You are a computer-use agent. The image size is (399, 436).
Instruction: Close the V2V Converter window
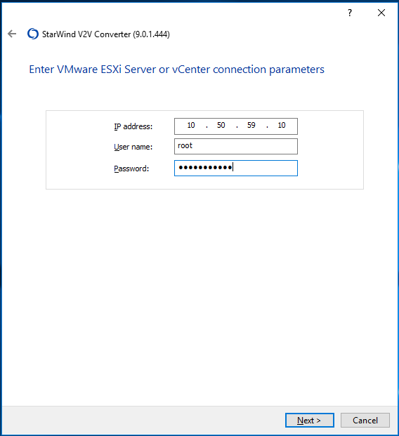pyautogui.click(x=381, y=13)
